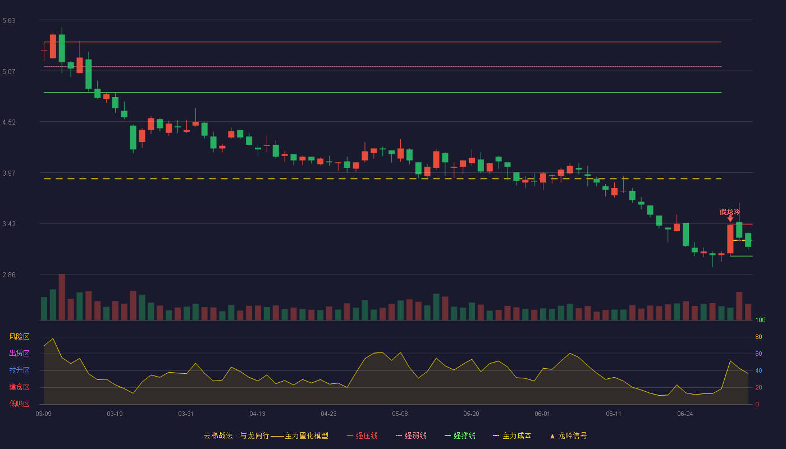Screen dimensions: 786x449
Task: Click the 2.86 price axis label
Action: tap(9, 275)
